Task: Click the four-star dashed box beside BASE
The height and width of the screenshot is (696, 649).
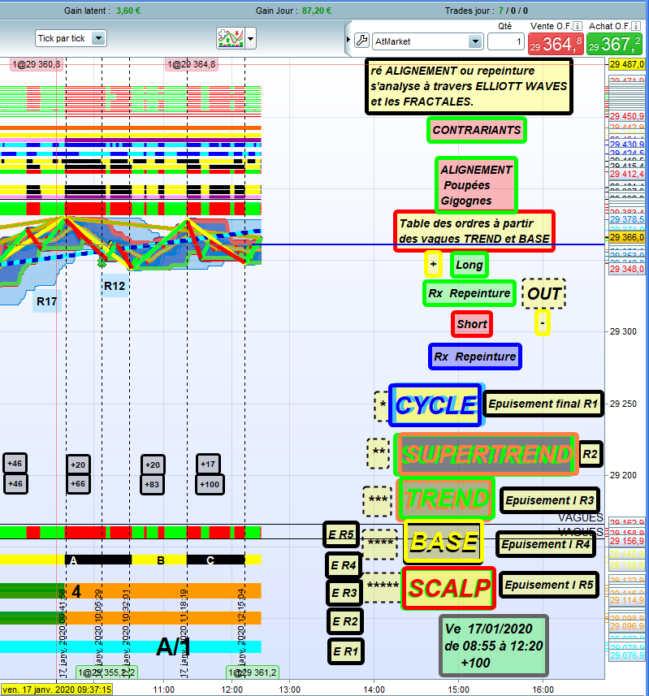Action: 380,544
